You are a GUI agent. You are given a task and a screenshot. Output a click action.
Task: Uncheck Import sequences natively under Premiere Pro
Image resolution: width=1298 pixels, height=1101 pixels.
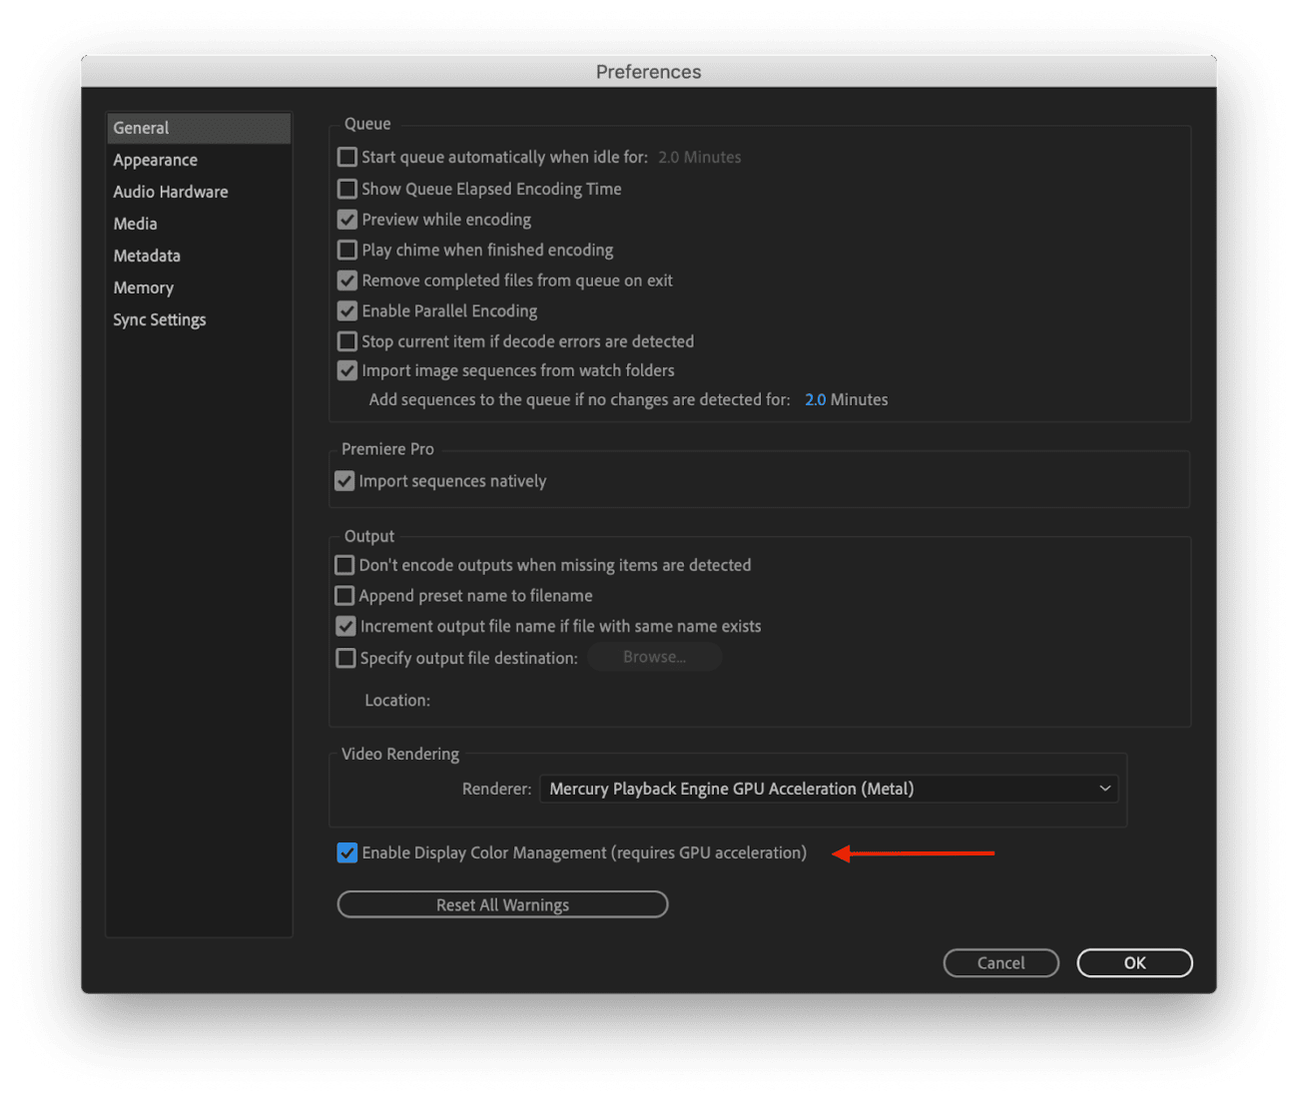(x=344, y=480)
